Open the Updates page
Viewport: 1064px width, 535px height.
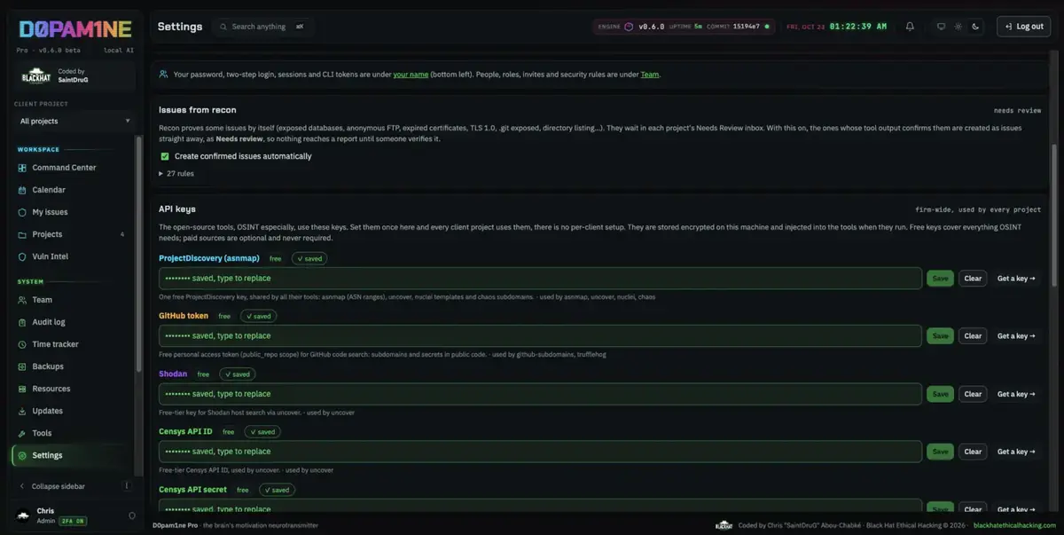coord(71,411)
